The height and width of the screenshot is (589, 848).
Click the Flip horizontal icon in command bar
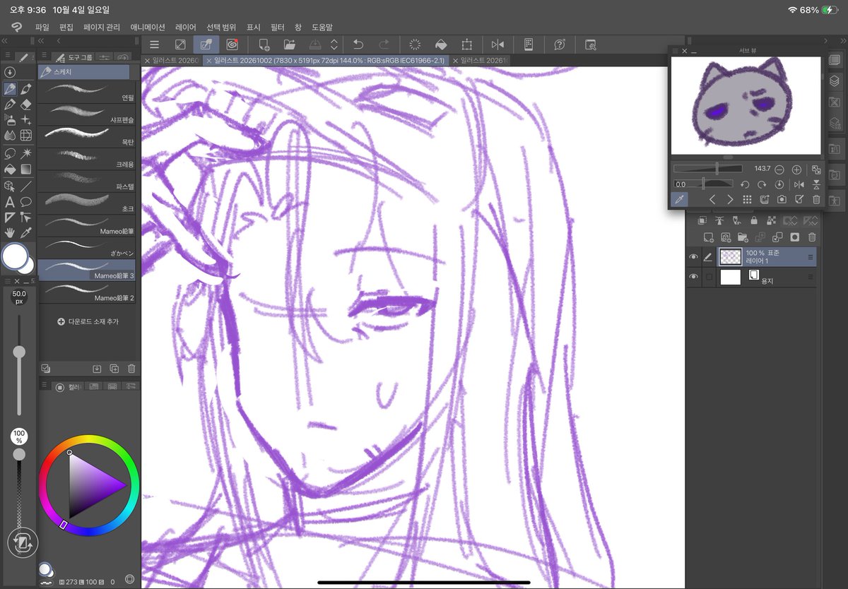(x=497, y=44)
